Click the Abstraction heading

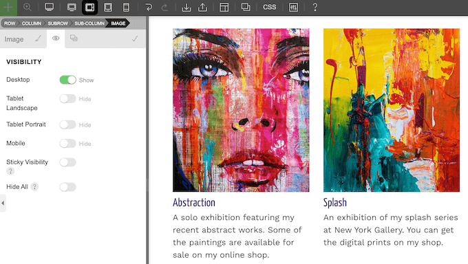[x=194, y=203]
